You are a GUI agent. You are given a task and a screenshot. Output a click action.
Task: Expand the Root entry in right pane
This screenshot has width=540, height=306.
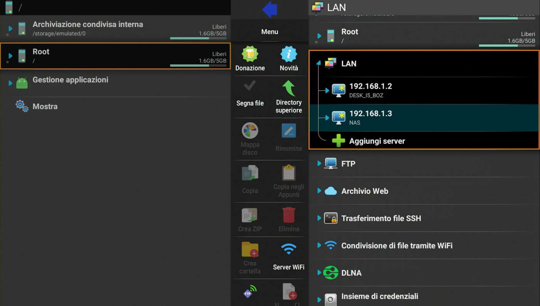319,36
